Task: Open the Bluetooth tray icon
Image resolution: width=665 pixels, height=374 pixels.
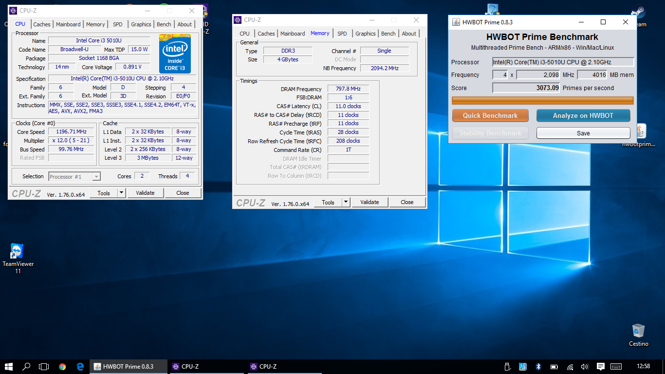Action: pyautogui.click(x=538, y=367)
